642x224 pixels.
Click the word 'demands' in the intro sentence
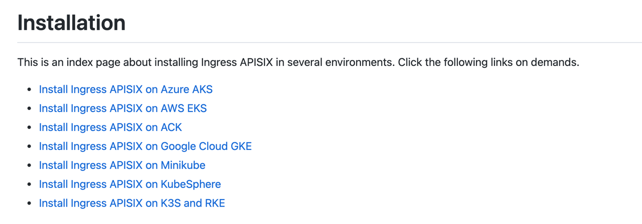[x=557, y=63]
